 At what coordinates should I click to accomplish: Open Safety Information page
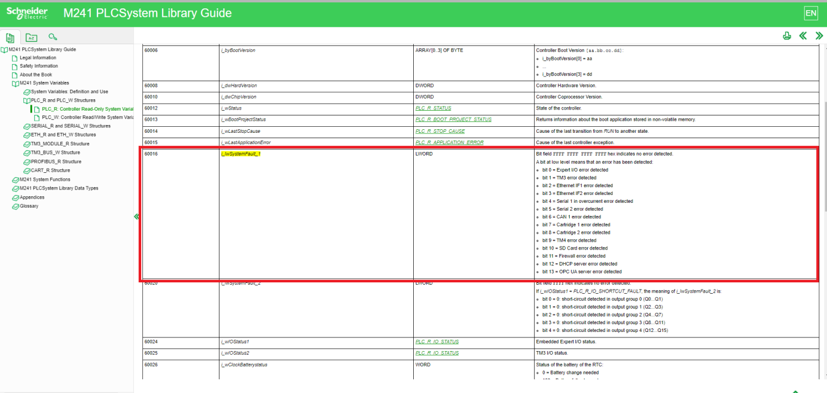39,66
